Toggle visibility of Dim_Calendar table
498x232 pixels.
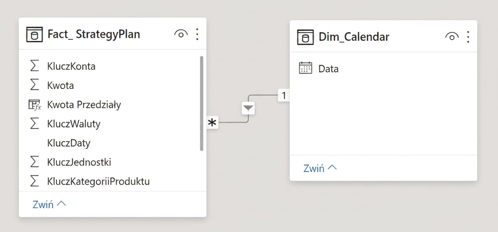[452, 37]
